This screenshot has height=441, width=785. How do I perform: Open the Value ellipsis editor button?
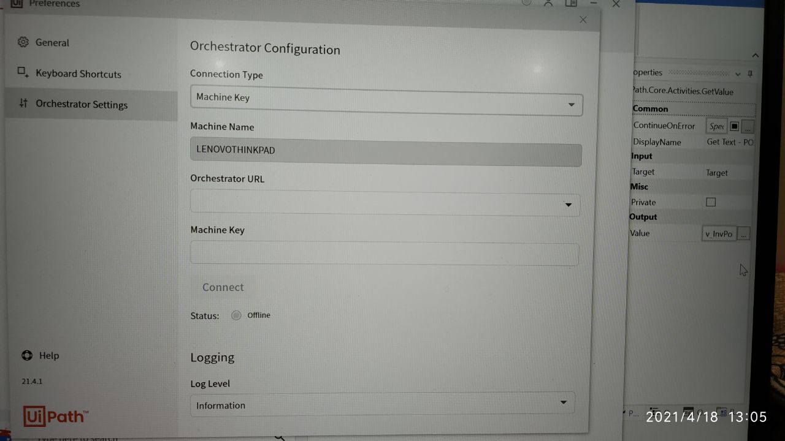pos(743,233)
